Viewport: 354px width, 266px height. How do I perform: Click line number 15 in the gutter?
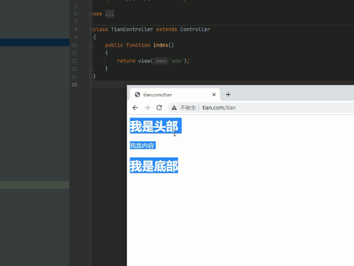tap(74, 84)
